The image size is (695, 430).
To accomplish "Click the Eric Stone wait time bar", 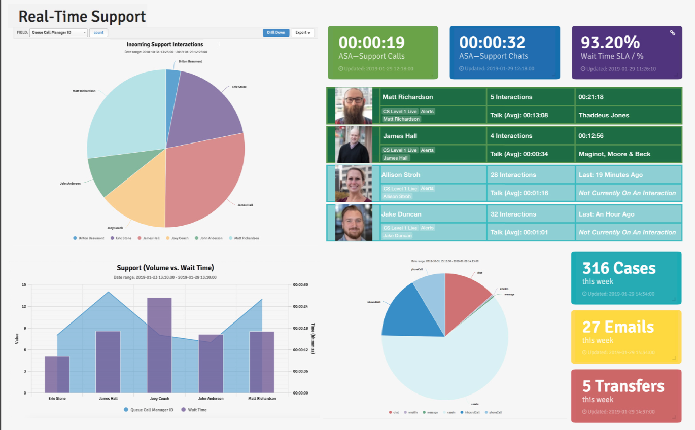I will tap(57, 375).
